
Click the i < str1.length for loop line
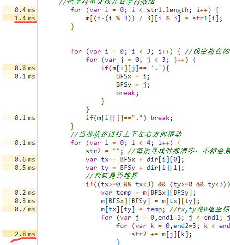[144, 10]
